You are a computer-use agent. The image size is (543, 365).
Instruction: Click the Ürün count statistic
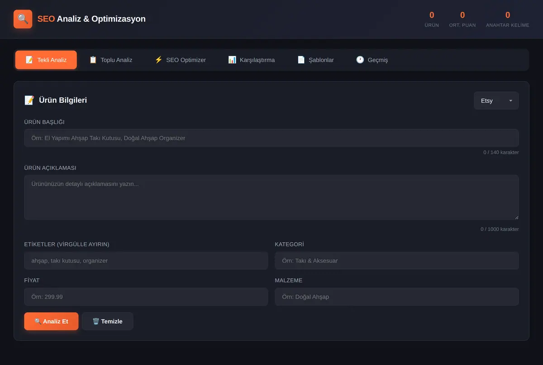click(x=432, y=19)
